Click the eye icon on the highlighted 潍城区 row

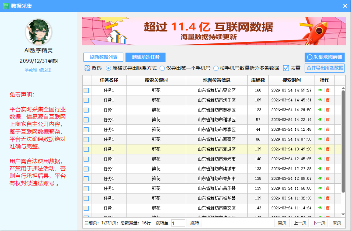click(320, 149)
